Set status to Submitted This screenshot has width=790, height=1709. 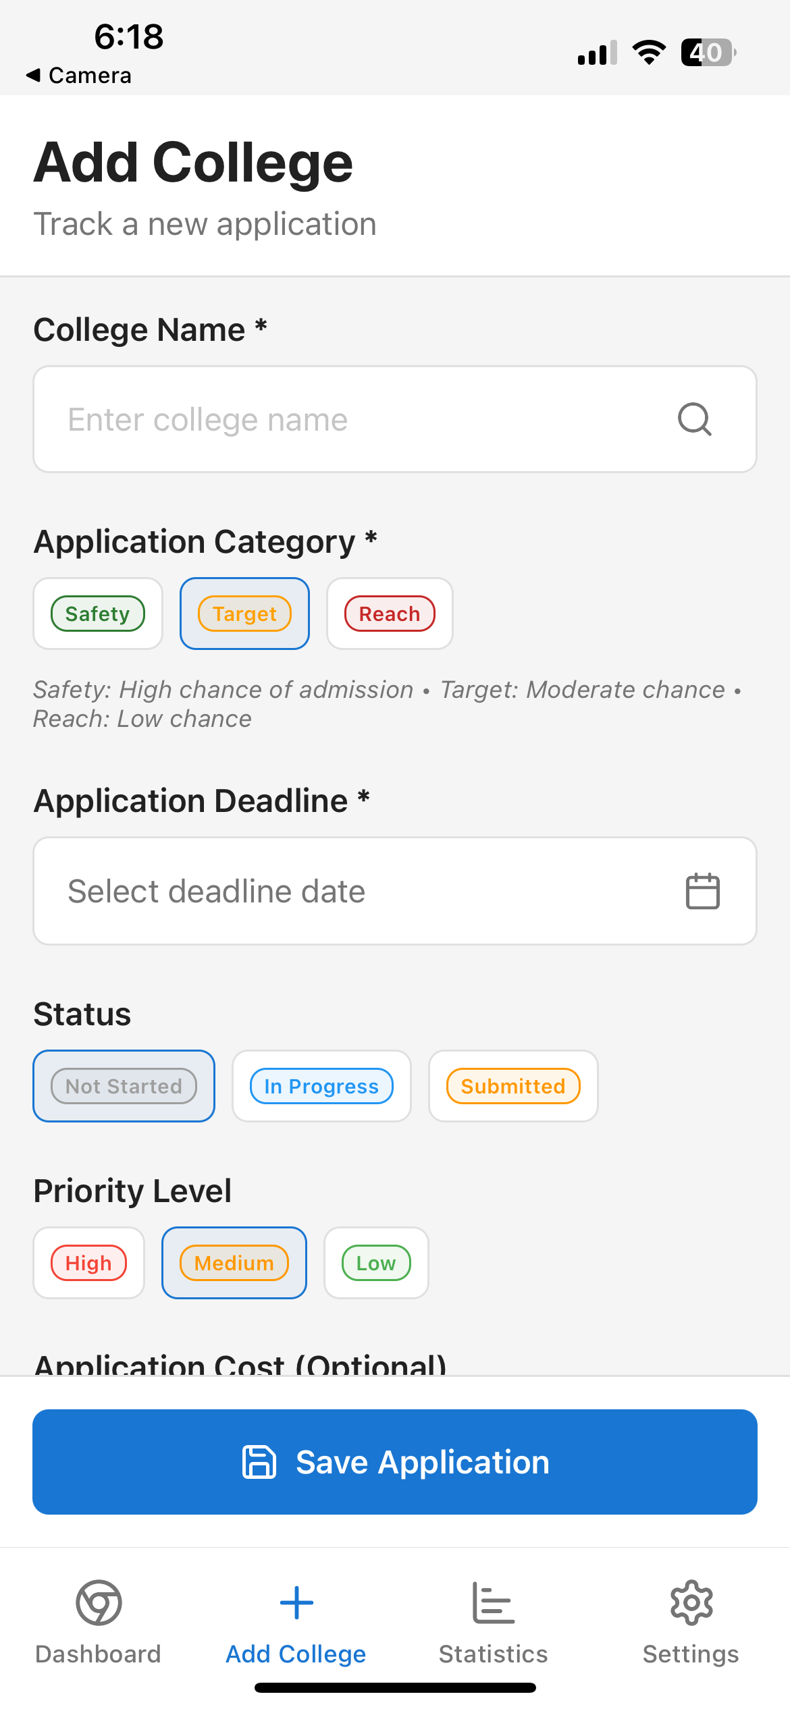coord(513,1086)
